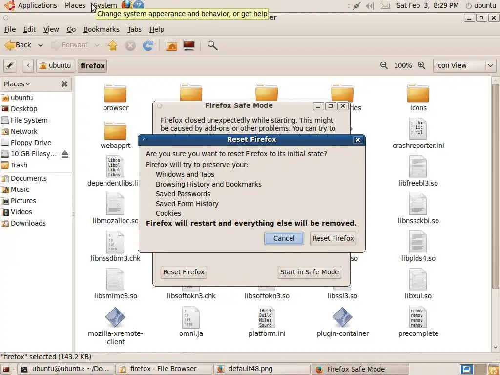The image size is (500, 375).
Task: Switch to terminal ubuntu@ubuntu taskbar item
Action: click(x=65, y=369)
